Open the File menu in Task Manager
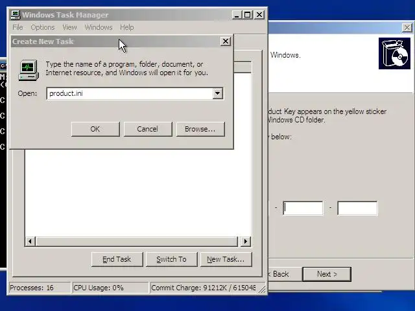The width and height of the screenshot is (415, 311). pos(18,27)
